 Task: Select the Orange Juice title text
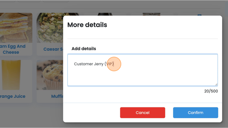pyautogui.click(x=13, y=96)
